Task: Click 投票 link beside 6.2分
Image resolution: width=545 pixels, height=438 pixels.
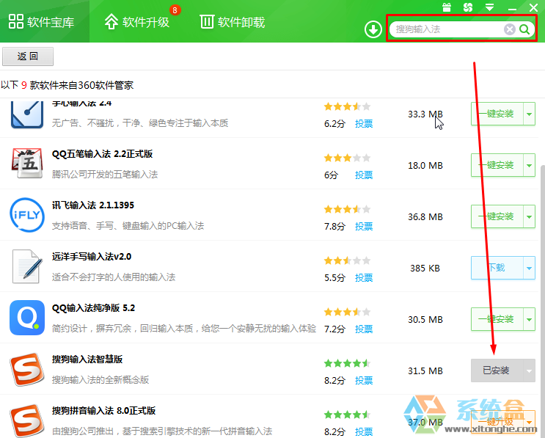Action: [x=364, y=123]
